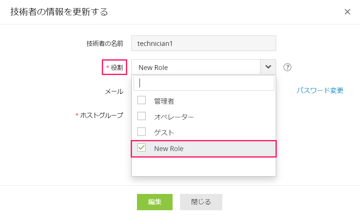Uncheck the New Role checkbox
The width and height of the screenshot is (360, 218).
pos(141,148)
